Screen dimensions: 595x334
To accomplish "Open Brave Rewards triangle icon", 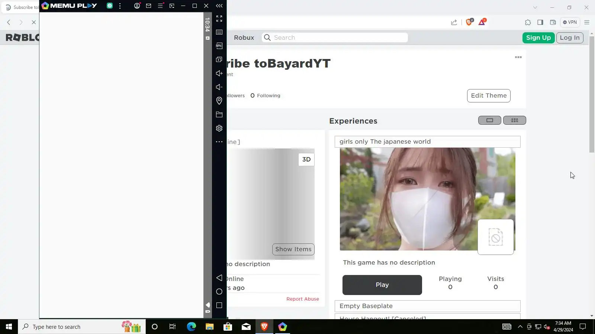I will [x=482, y=22].
